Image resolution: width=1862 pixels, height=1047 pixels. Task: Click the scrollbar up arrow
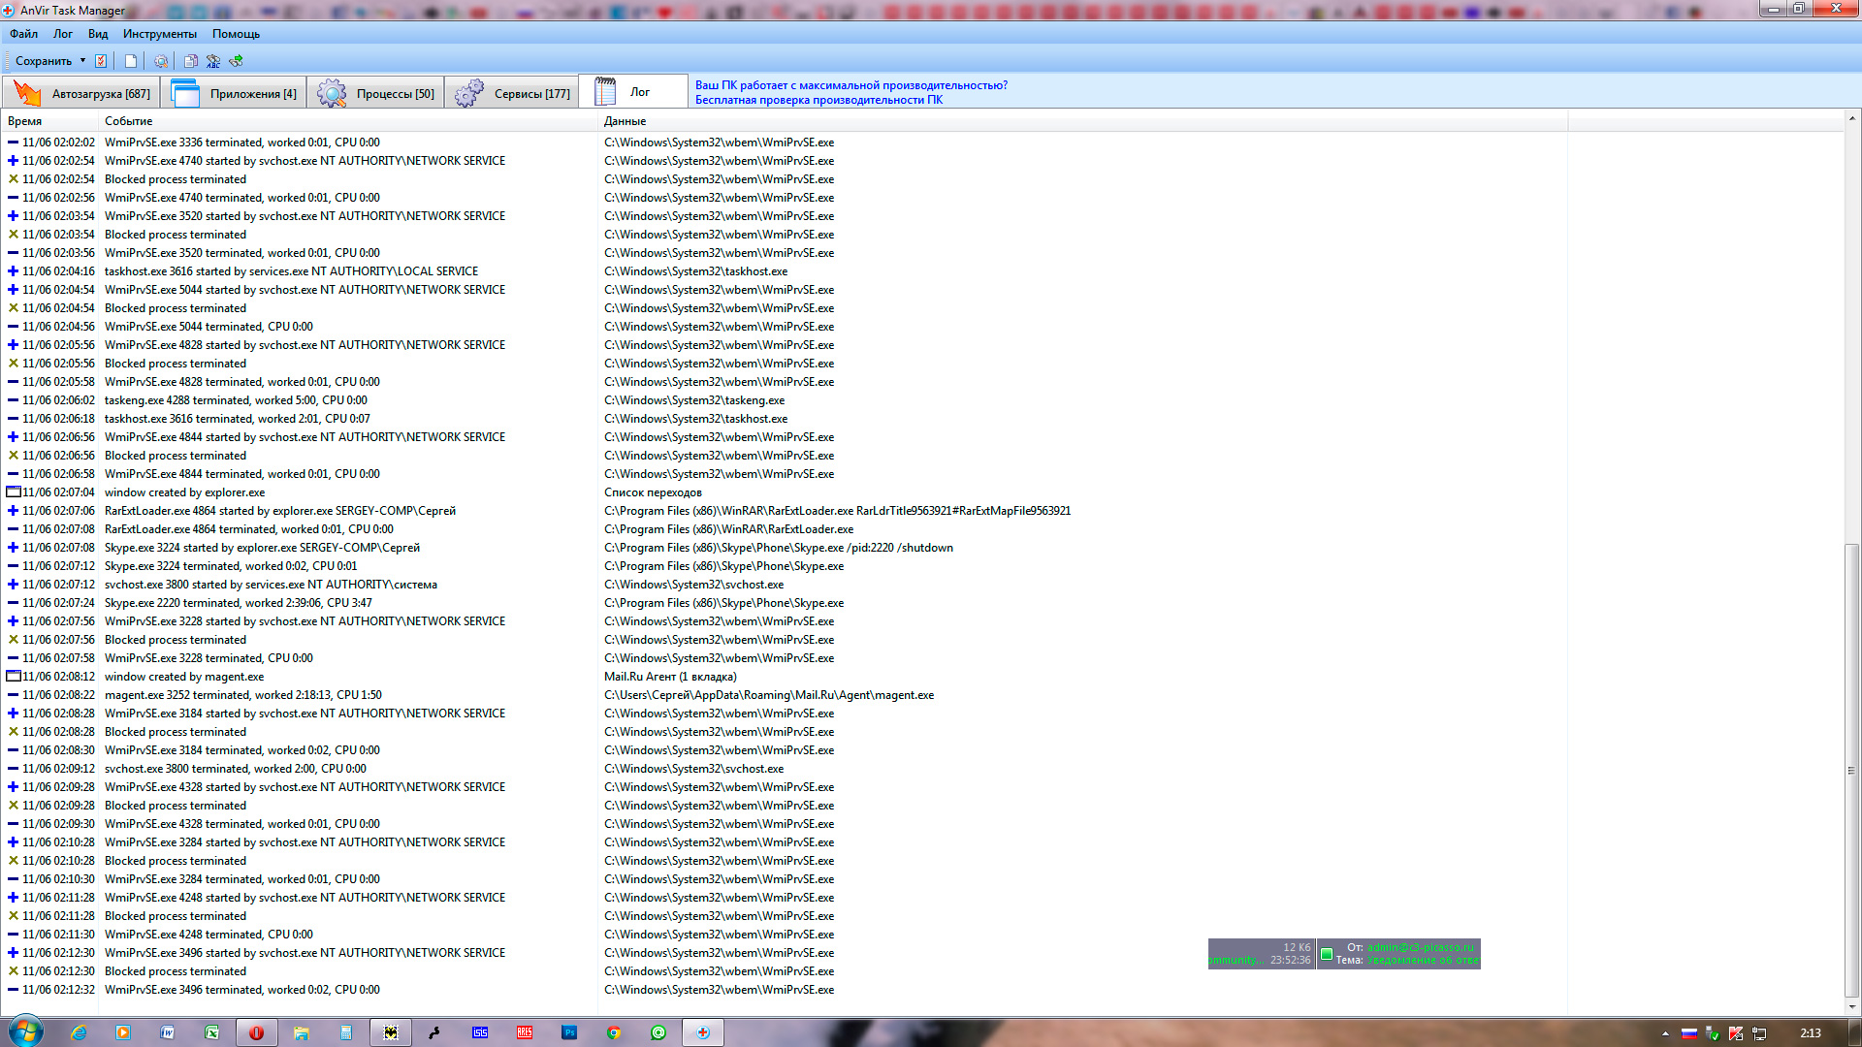click(1851, 118)
